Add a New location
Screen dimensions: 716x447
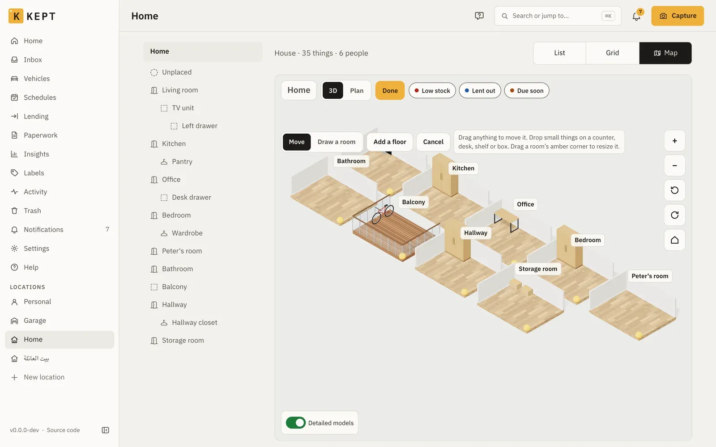tap(60, 377)
